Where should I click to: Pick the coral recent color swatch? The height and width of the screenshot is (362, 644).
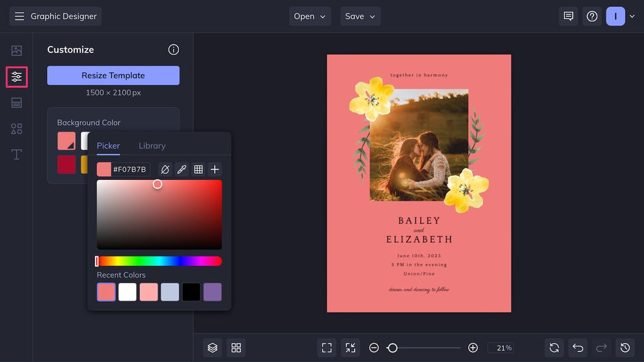106,292
